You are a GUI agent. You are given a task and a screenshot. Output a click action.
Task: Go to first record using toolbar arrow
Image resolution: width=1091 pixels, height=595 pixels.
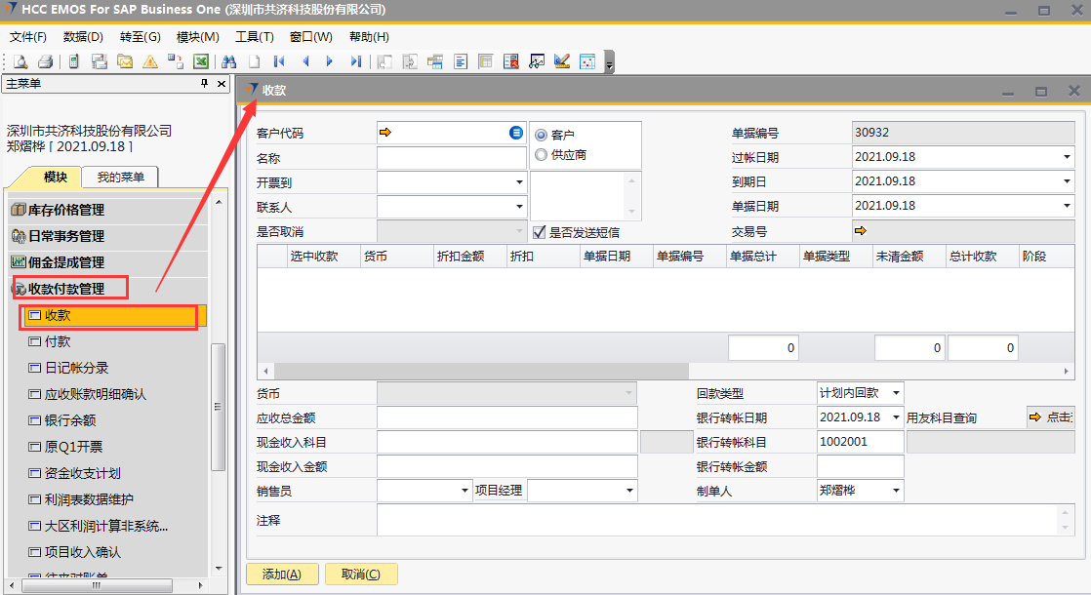[x=279, y=61]
